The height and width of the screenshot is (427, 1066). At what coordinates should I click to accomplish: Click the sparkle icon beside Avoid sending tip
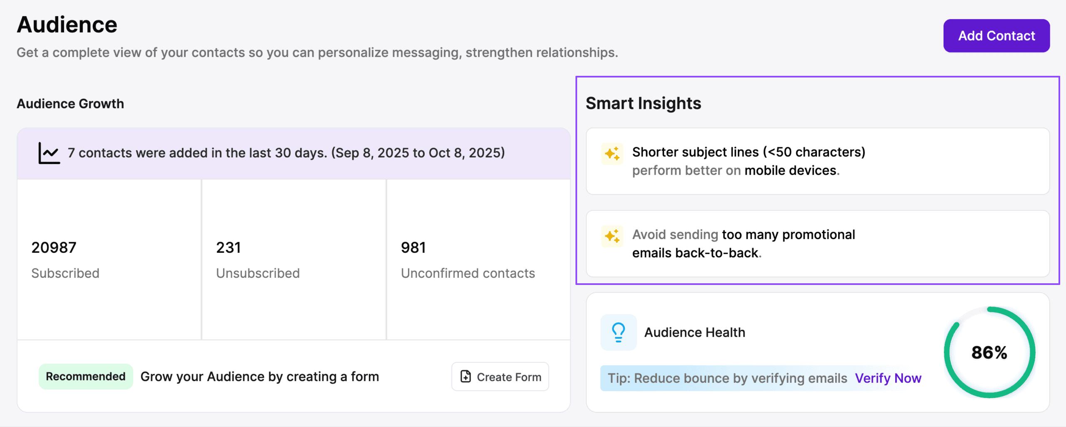click(x=612, y=236)
